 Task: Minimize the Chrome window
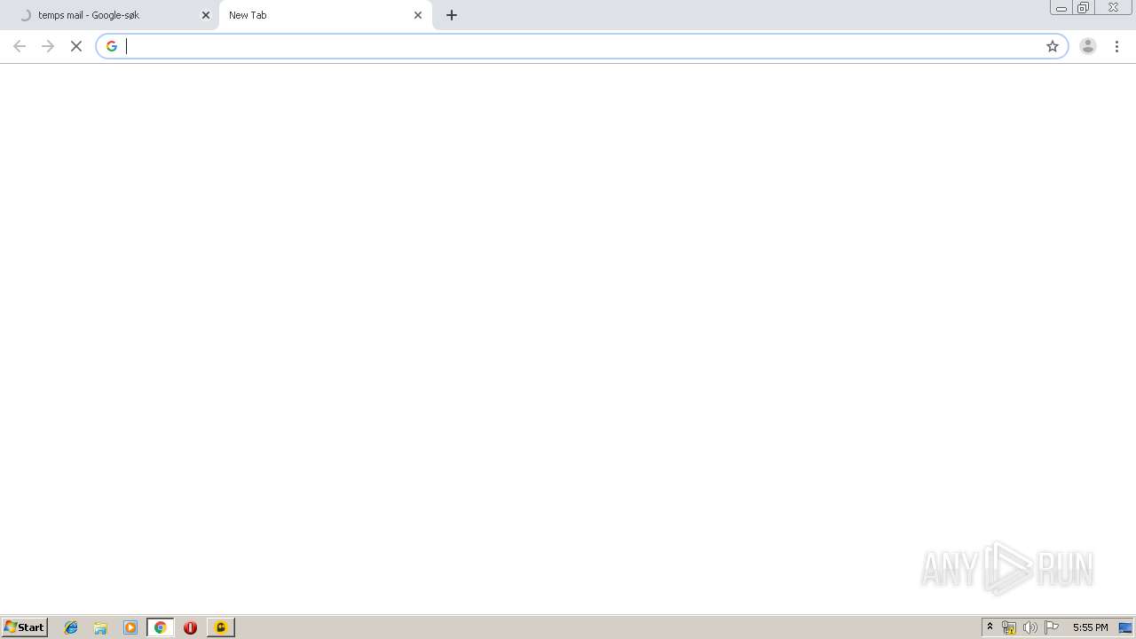point(1061,7)
